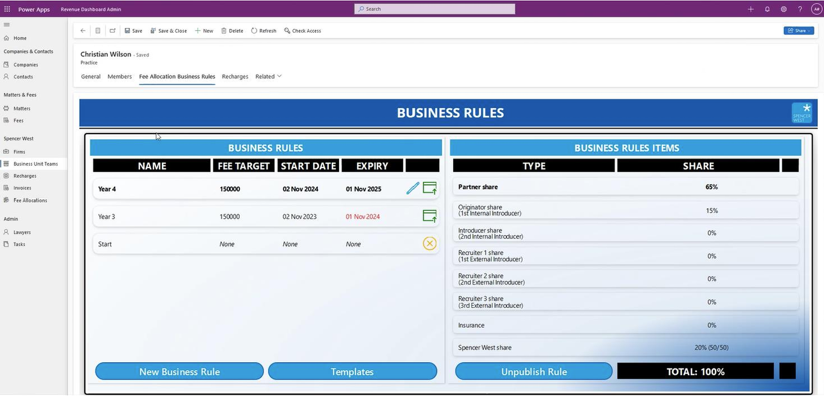Switch to the Members tab
824x396 pixels.
120,76
